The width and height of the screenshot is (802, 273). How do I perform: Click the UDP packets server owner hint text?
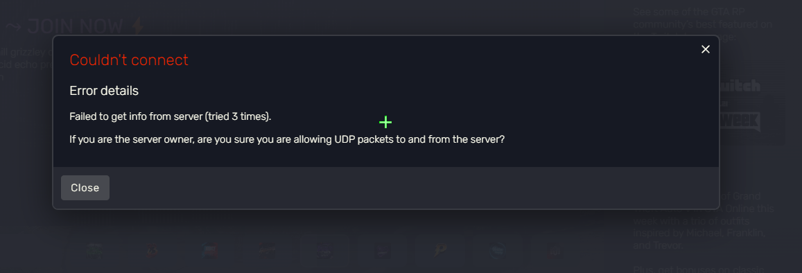287,139
